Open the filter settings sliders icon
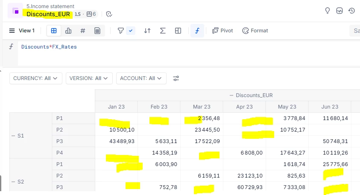 pyautogui.click(x=176, y=78)
